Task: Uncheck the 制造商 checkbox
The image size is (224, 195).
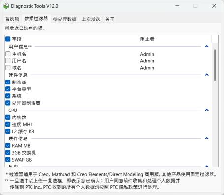Action: coord(8,82)
